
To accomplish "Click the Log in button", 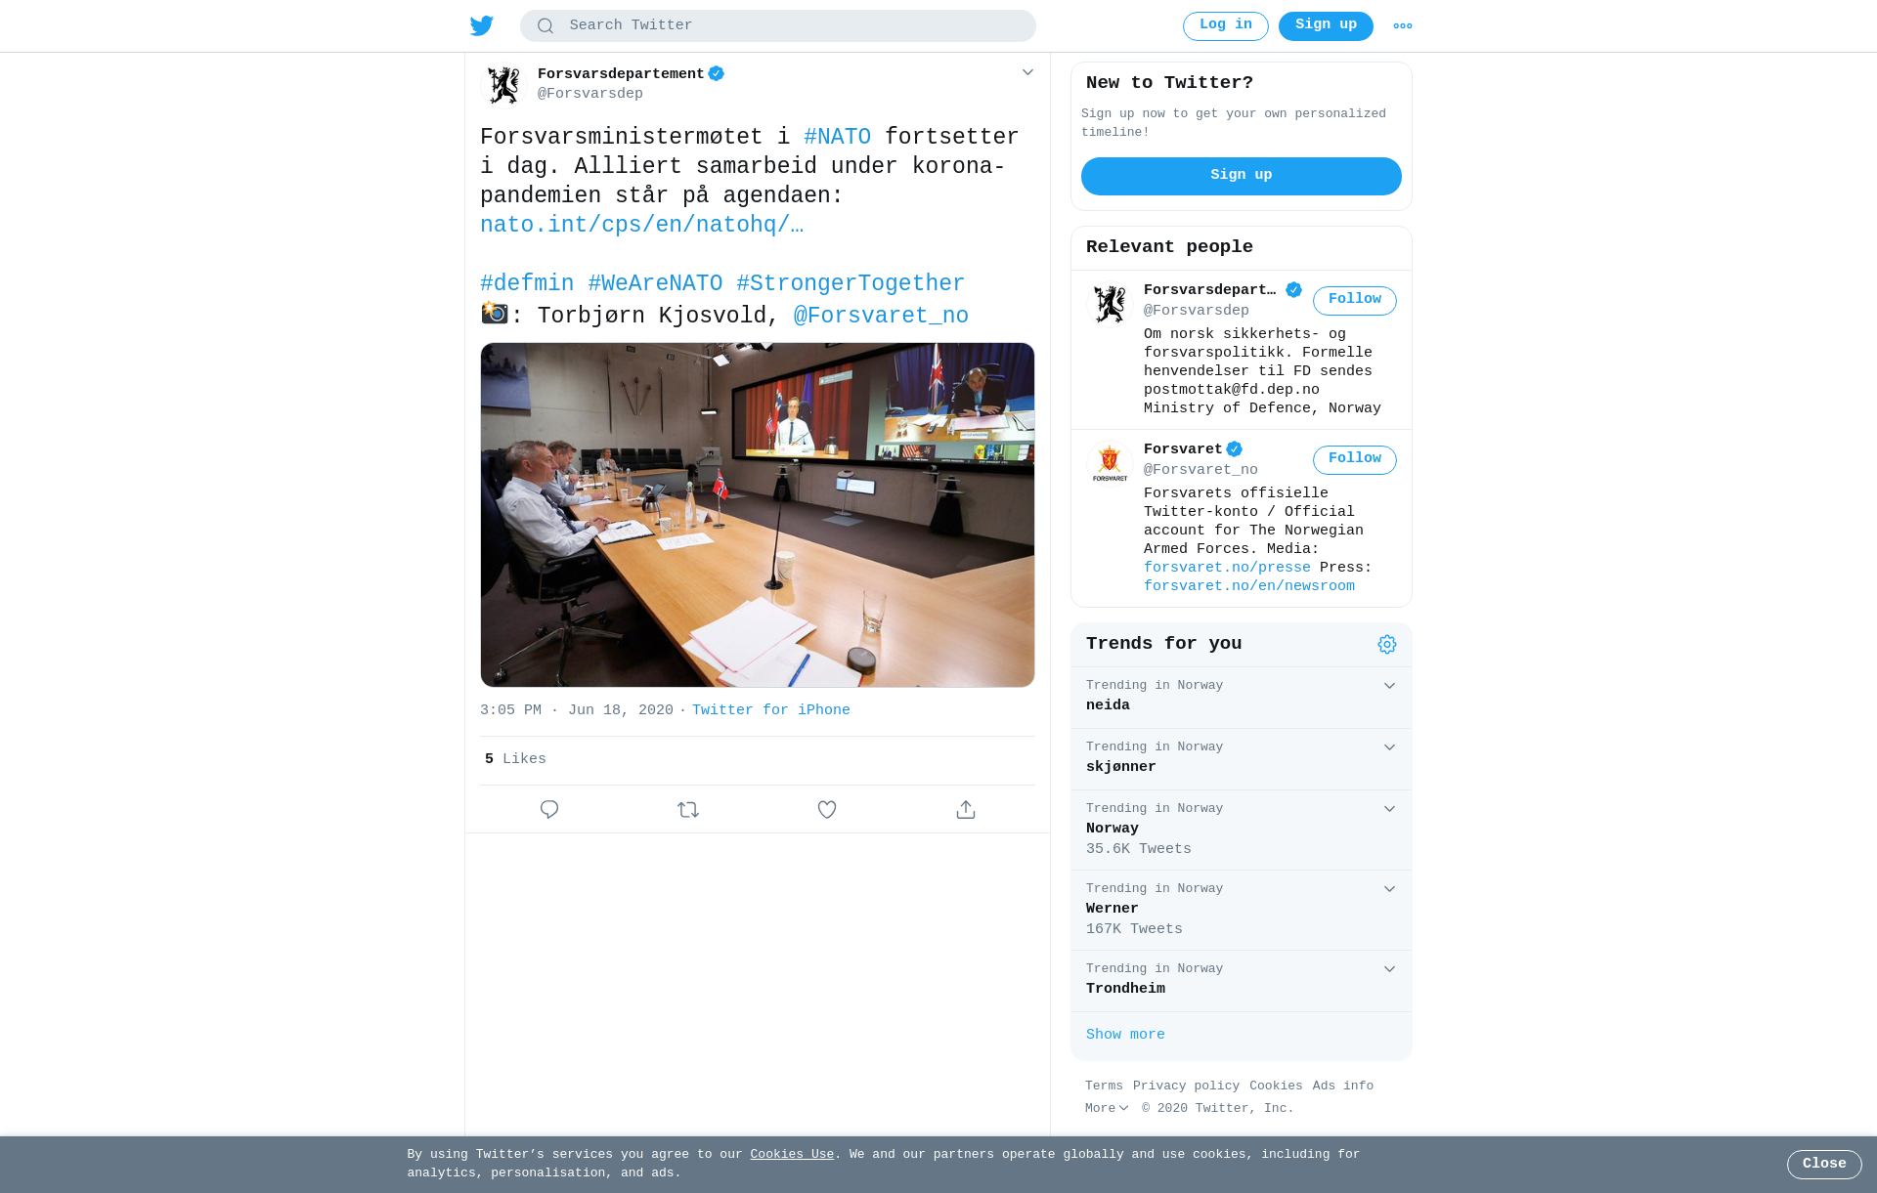I will click(1225, 26).
